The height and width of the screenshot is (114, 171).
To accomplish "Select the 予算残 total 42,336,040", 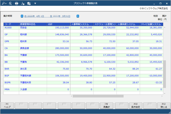I will point(59,62).
